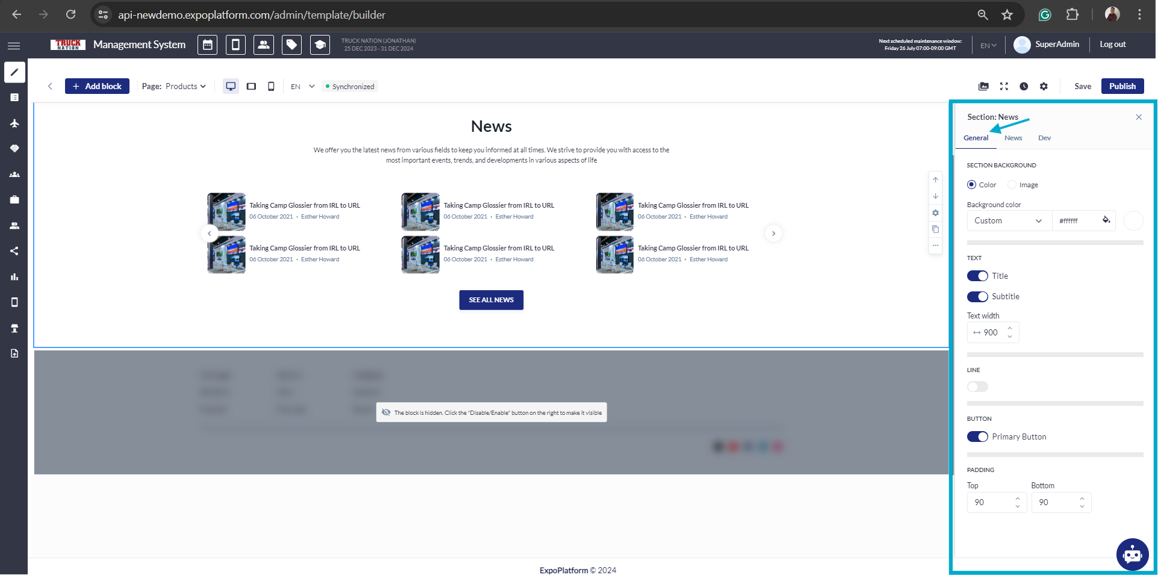1158x575 pixels.
Task: Close the Section: News panel
Action: (1139, 117)
